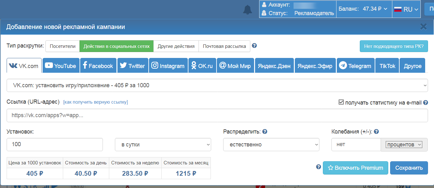Viewport: 434px width, 188px height.
Task: Click the Сохранить button
Action: tap(409, 168)
